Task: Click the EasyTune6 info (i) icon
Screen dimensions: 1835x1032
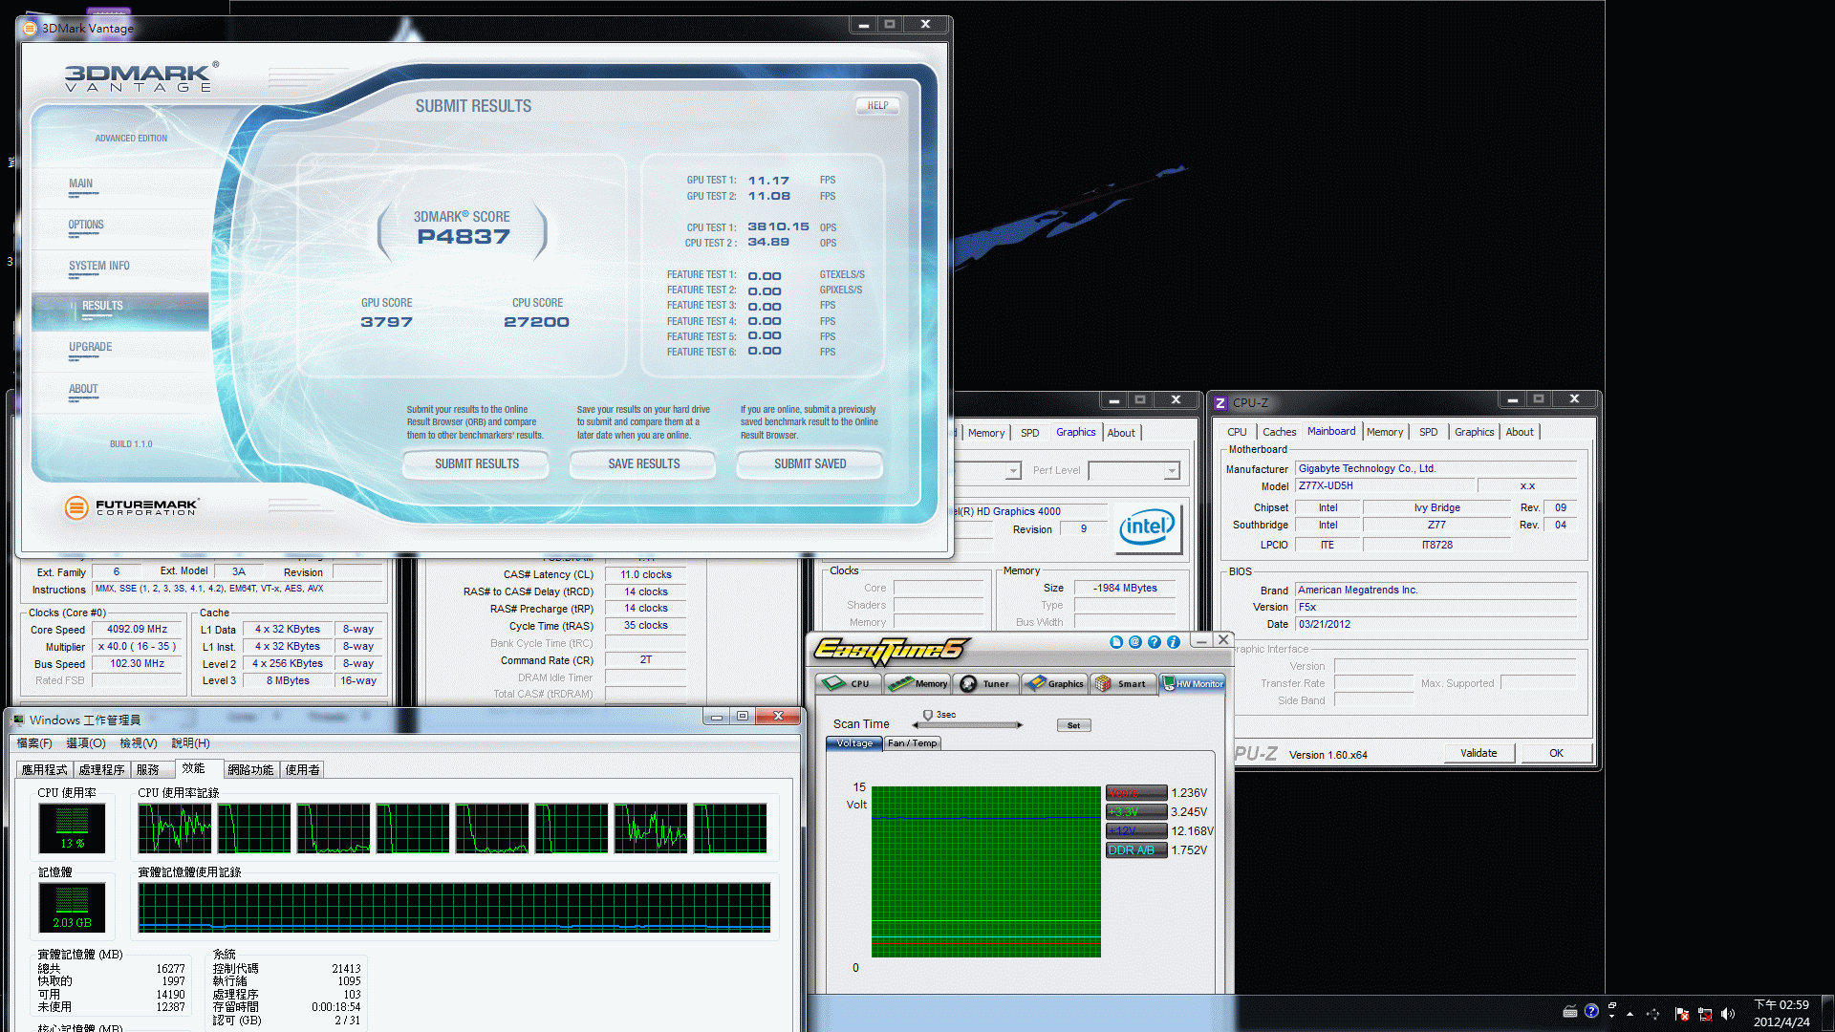Action: coord(1173,642)
